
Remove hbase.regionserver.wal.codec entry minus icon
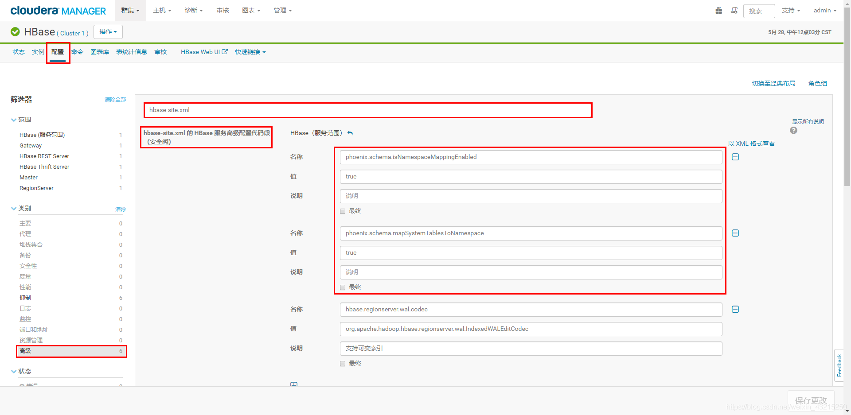tap(735, 310)
